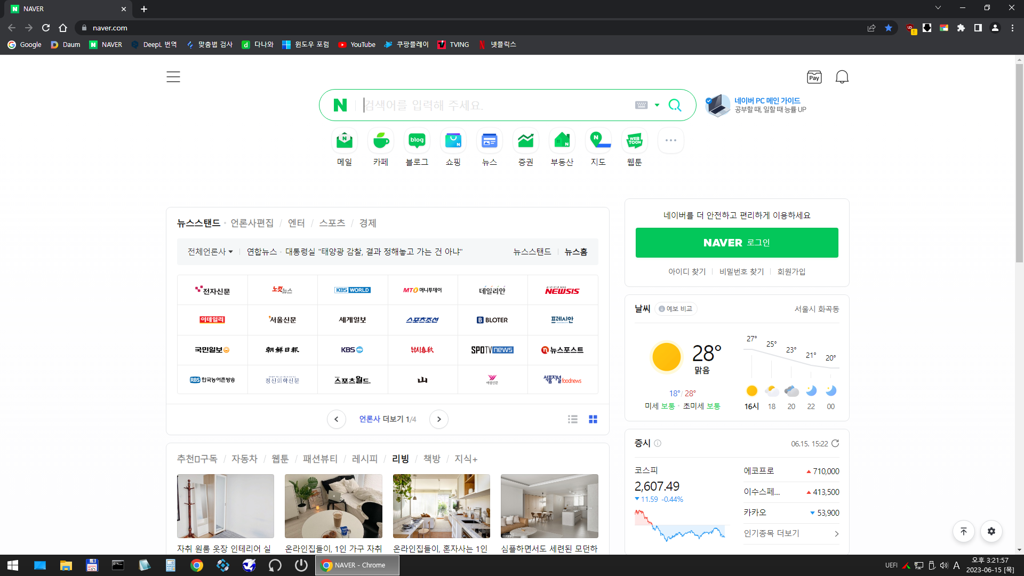Image resolution: width=1024 pixels, height=576 pixels.
Task: Toggle 예보 비교 in weather widget
Action: click(x=676, y=309)
